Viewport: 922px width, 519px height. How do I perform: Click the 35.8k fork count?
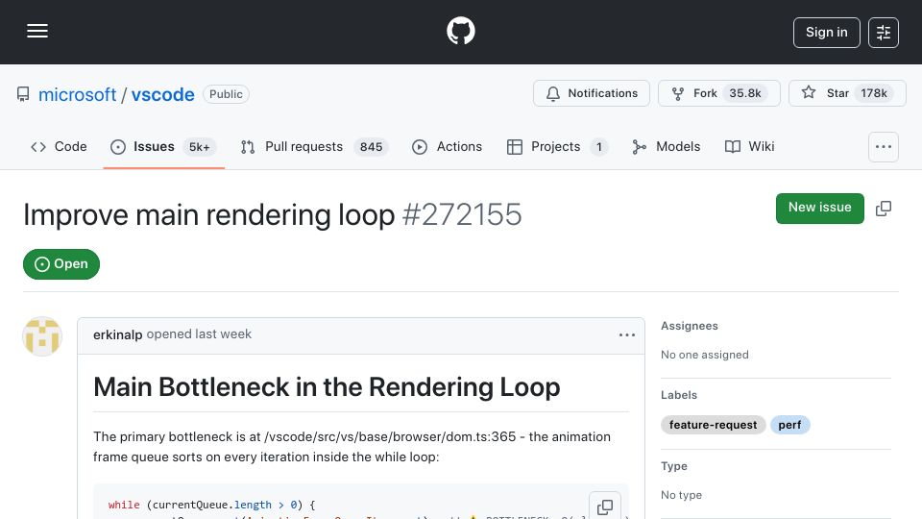(745, 93)
